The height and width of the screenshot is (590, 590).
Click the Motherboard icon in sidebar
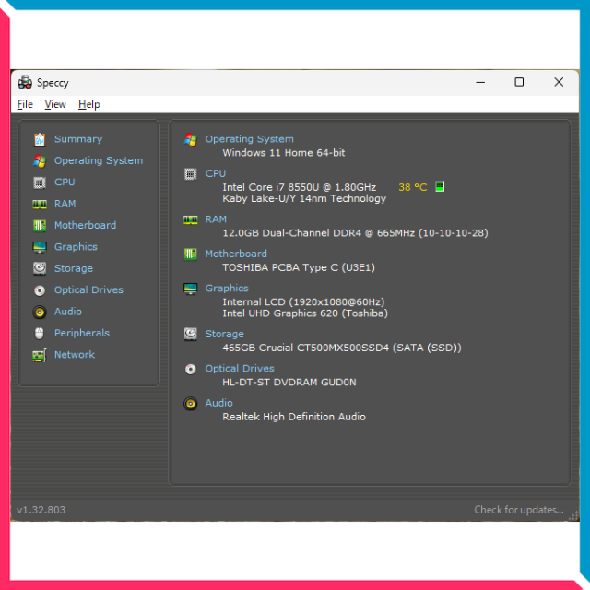pos(40,225)
